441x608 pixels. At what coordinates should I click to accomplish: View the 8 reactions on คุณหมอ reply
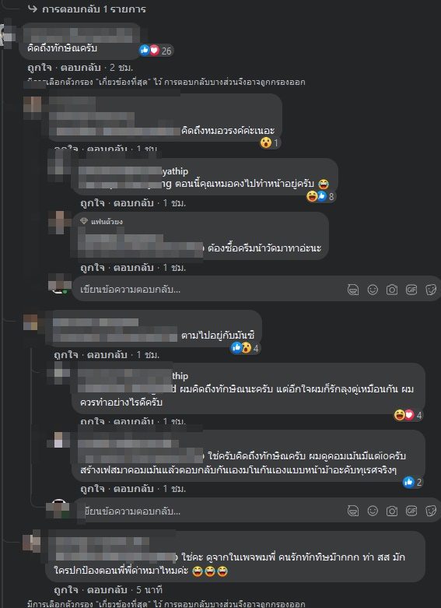click(x=320, y=197)
